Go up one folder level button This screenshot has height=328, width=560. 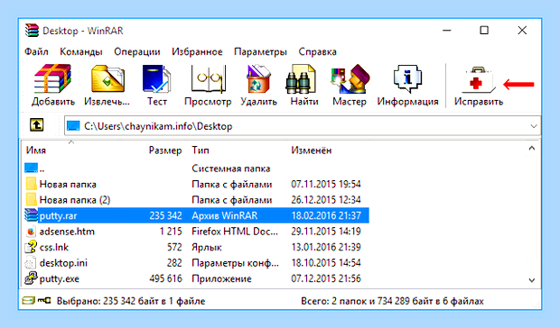tap(37, 125)
